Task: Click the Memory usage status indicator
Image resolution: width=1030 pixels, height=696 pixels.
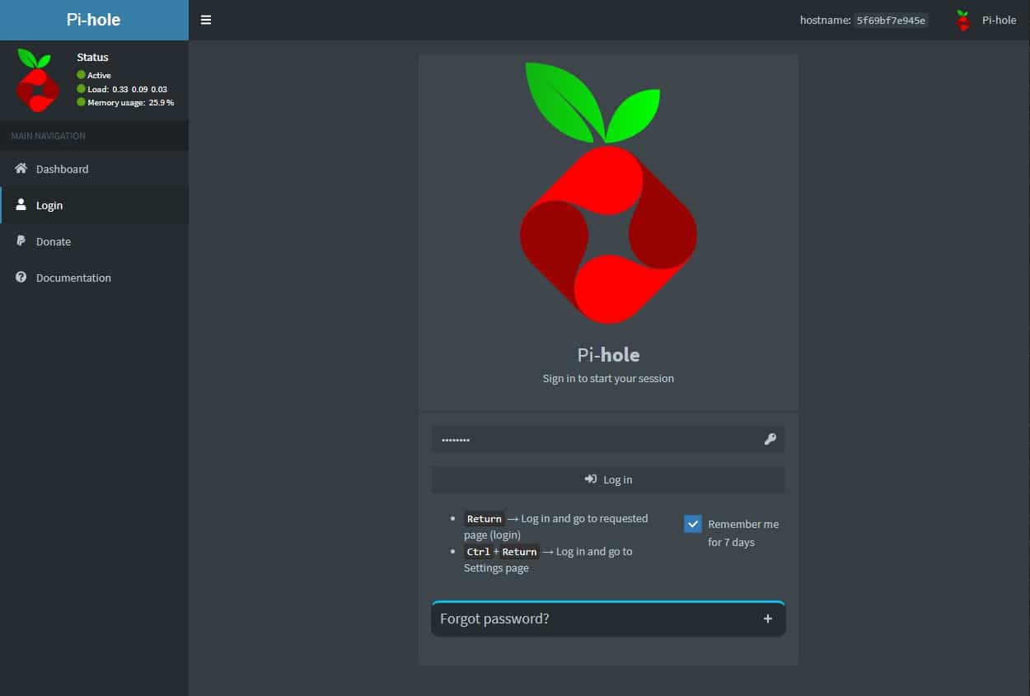Action: [80, 102]
